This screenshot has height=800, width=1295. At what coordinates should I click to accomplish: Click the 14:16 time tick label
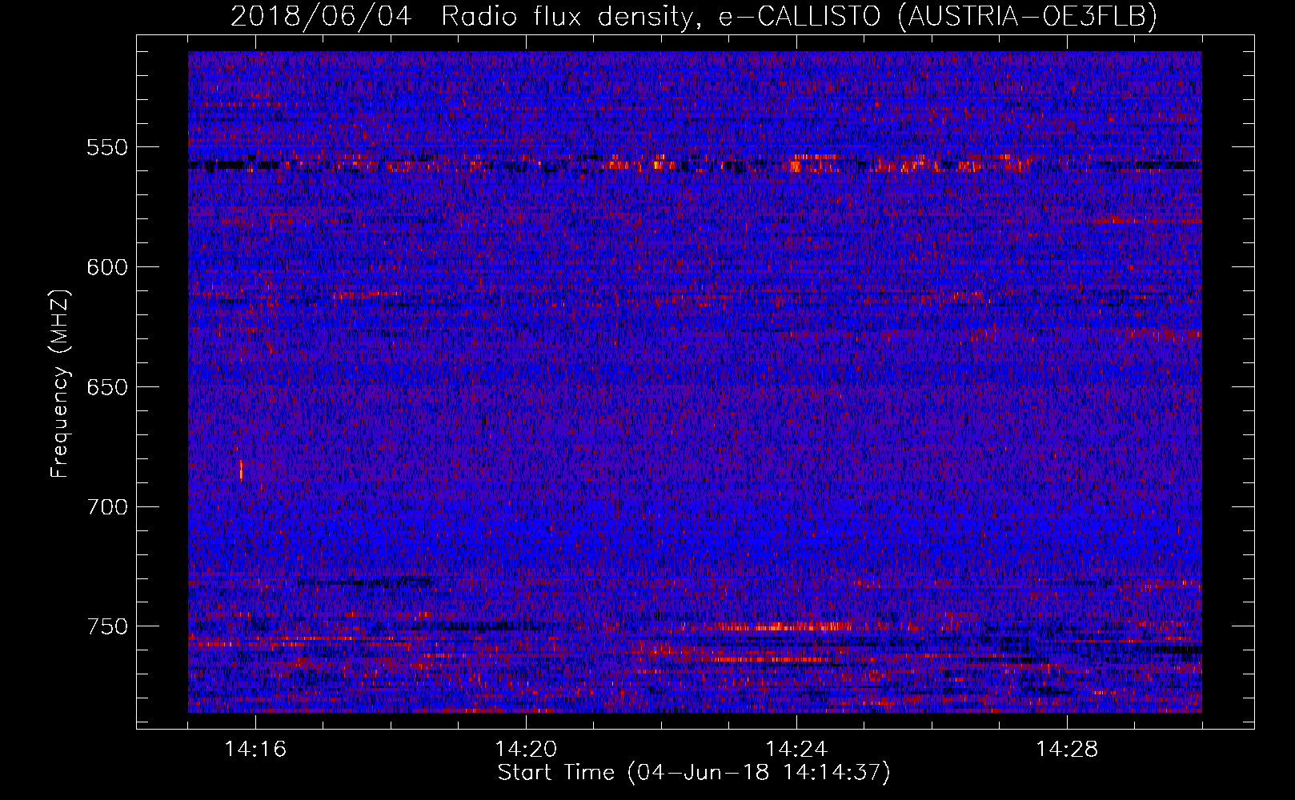(255, 750)
